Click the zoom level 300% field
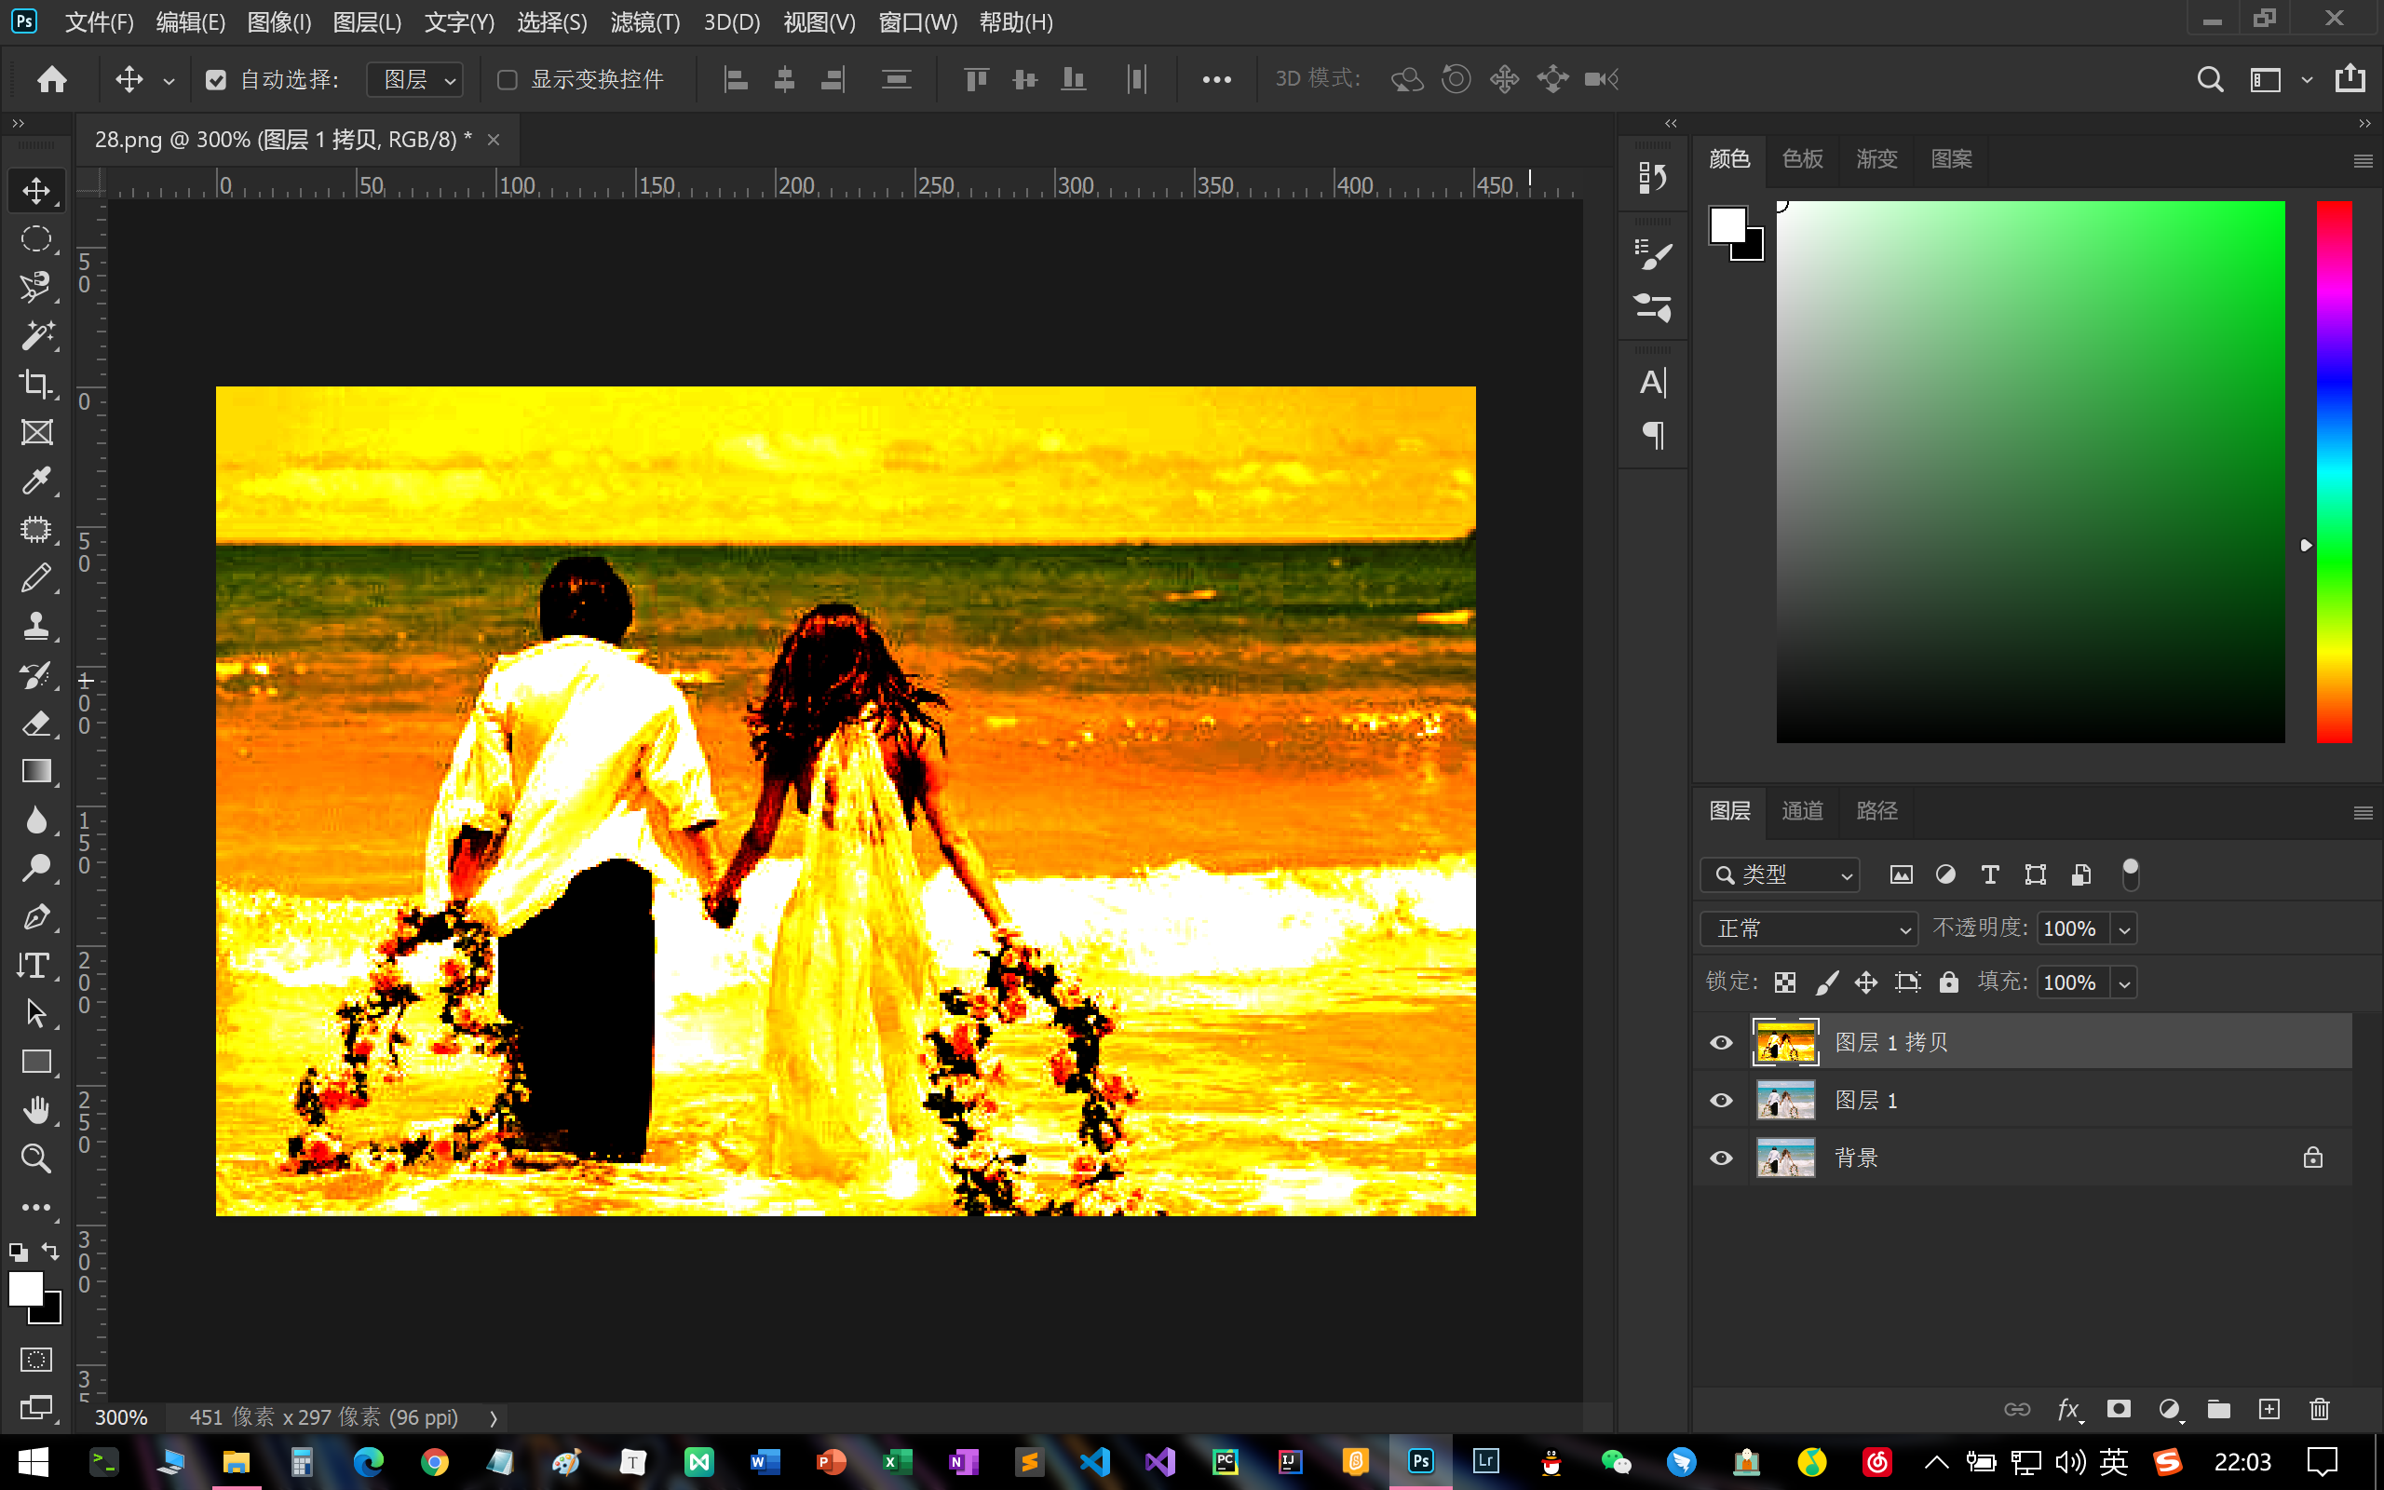Viewport: 2384px width, 1490px height. click(121, 1417)
